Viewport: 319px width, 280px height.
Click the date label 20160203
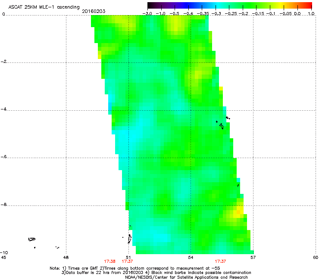tap(94, 11)
